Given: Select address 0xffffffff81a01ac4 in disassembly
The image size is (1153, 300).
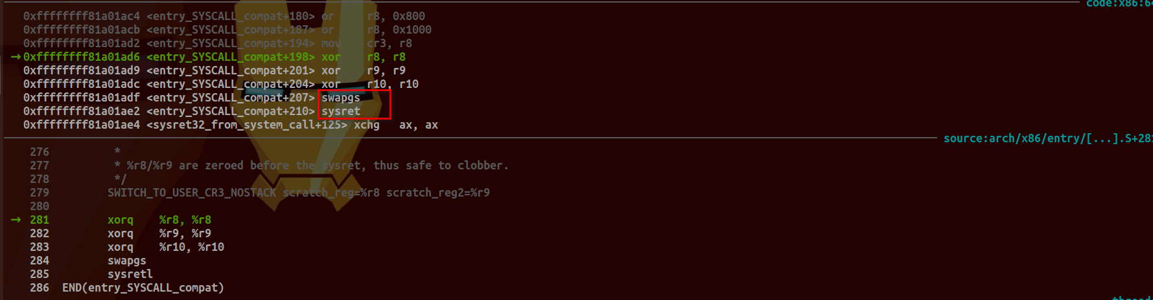Looking at the screenshot, I should click(x=82, y=16).
